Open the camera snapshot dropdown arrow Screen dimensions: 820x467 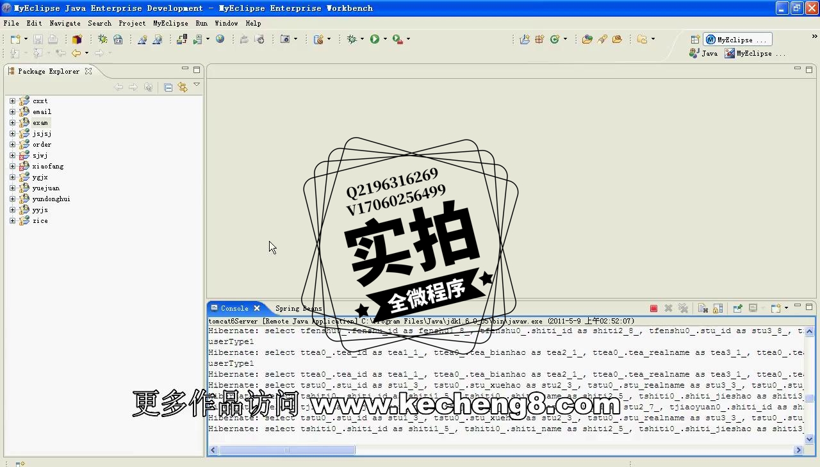click(295, 39)
